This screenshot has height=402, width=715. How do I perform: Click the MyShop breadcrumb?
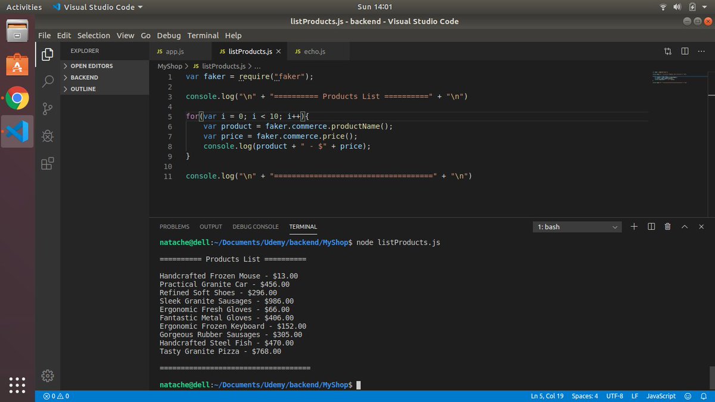(x=169, y=66)
